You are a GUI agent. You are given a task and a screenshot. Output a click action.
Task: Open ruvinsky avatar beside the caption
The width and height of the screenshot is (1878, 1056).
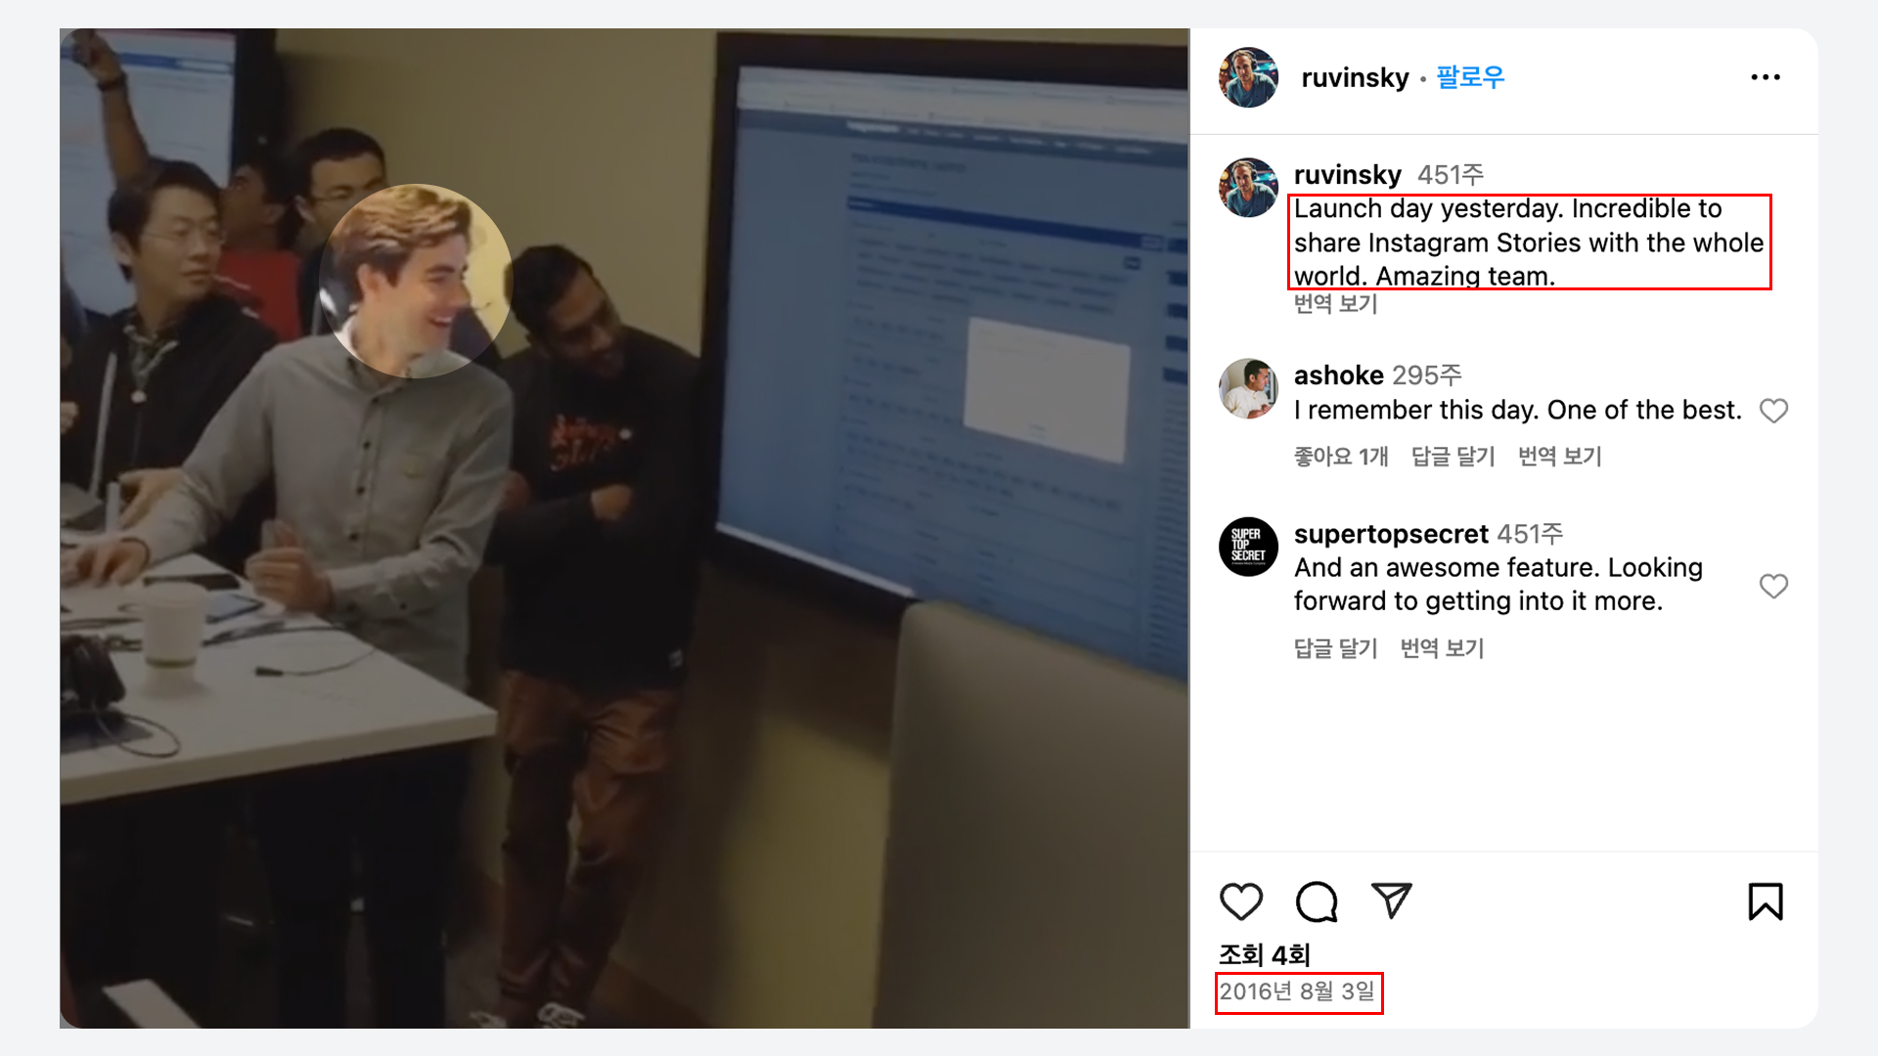point(1248,187)
